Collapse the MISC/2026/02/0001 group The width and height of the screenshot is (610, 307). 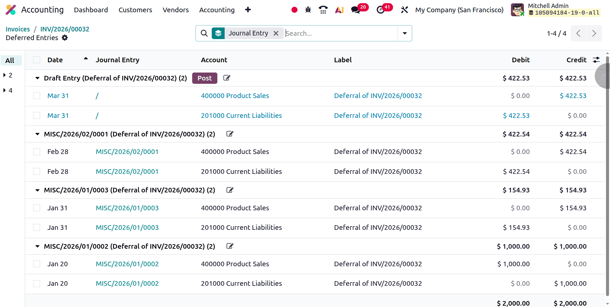[x=37, y=134]
